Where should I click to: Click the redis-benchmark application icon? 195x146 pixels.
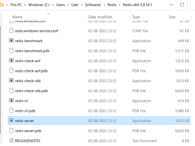point(11,41)
